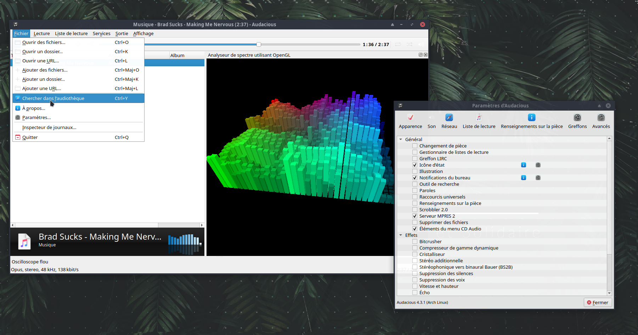The image size is (638, 335).
Task: Open the Affichage menu
Action: point(143,33)
